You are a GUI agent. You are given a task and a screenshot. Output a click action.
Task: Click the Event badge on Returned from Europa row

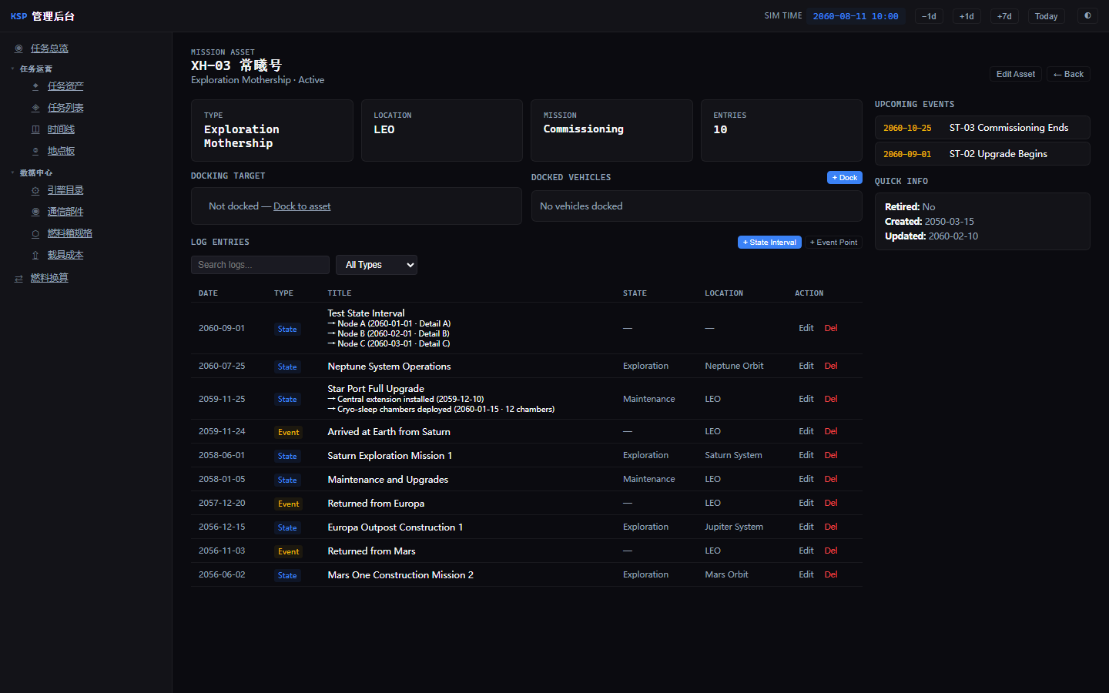[x=289, y=504]
